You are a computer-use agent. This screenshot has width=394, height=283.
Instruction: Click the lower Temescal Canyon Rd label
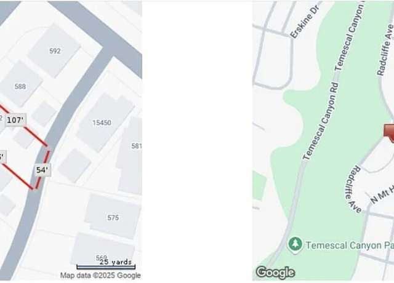321,121
